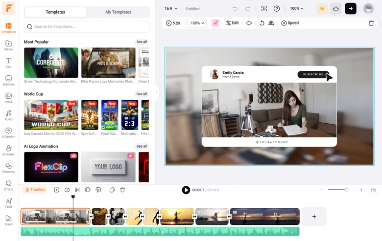Select the YOUR LOGO template thumbnail
Screen dimensions: 382x241
pyautogui.click(x=108, y=167)
